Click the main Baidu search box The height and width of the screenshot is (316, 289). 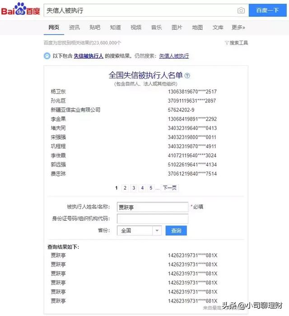click(140, 10)
